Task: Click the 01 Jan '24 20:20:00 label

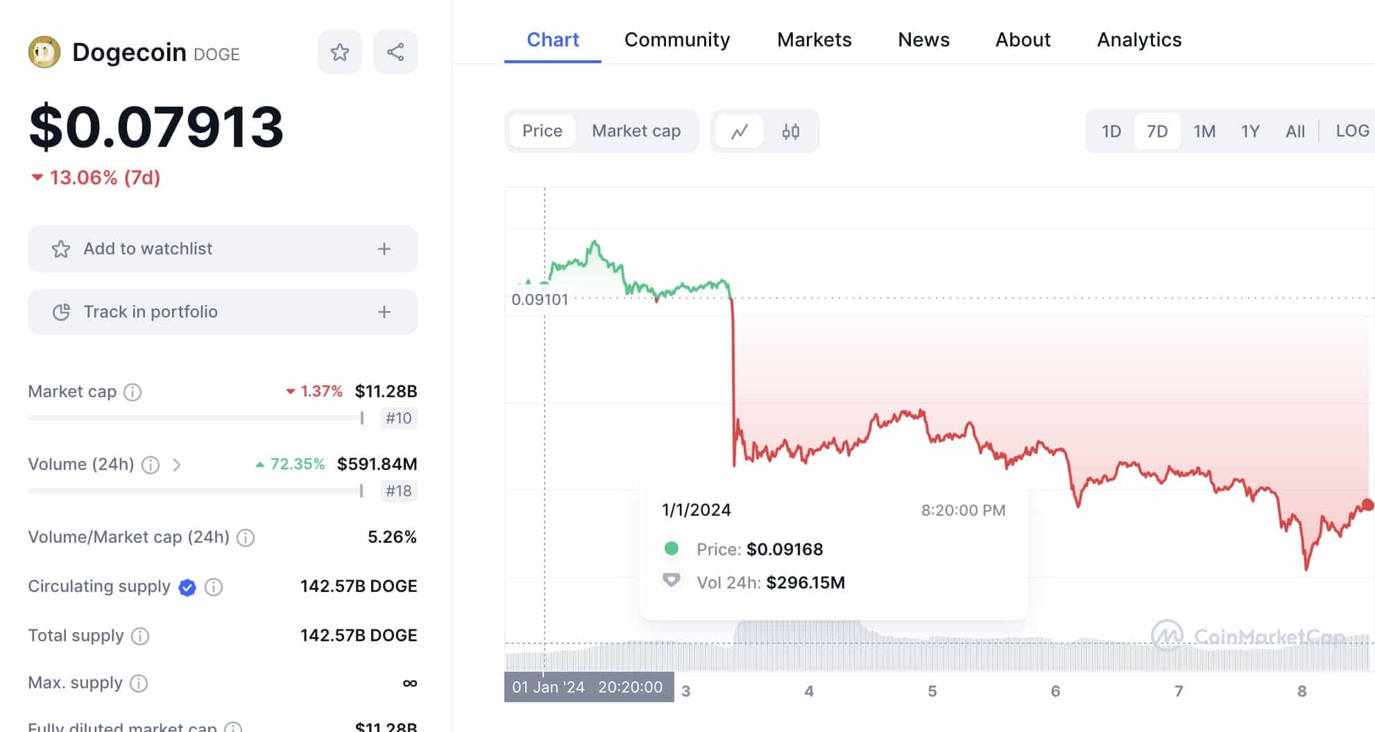Action: coord(589,687)
